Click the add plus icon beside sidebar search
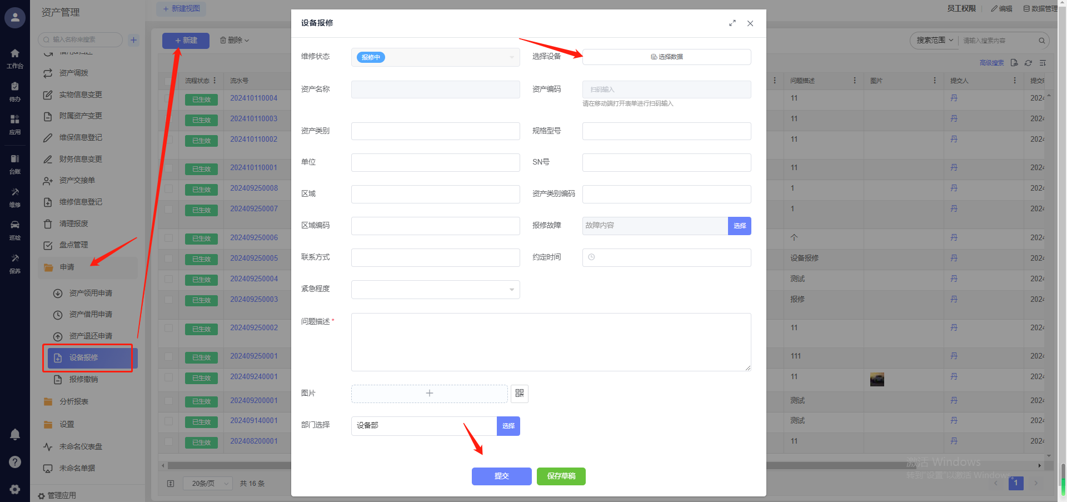 point(133,40)
